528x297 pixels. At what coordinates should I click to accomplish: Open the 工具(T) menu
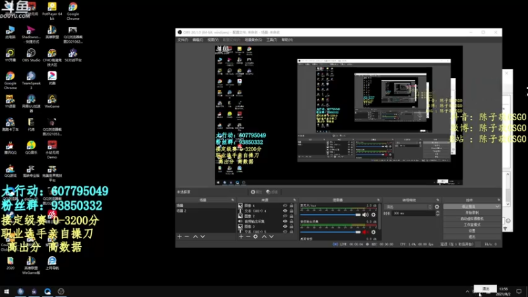point(272,40)
